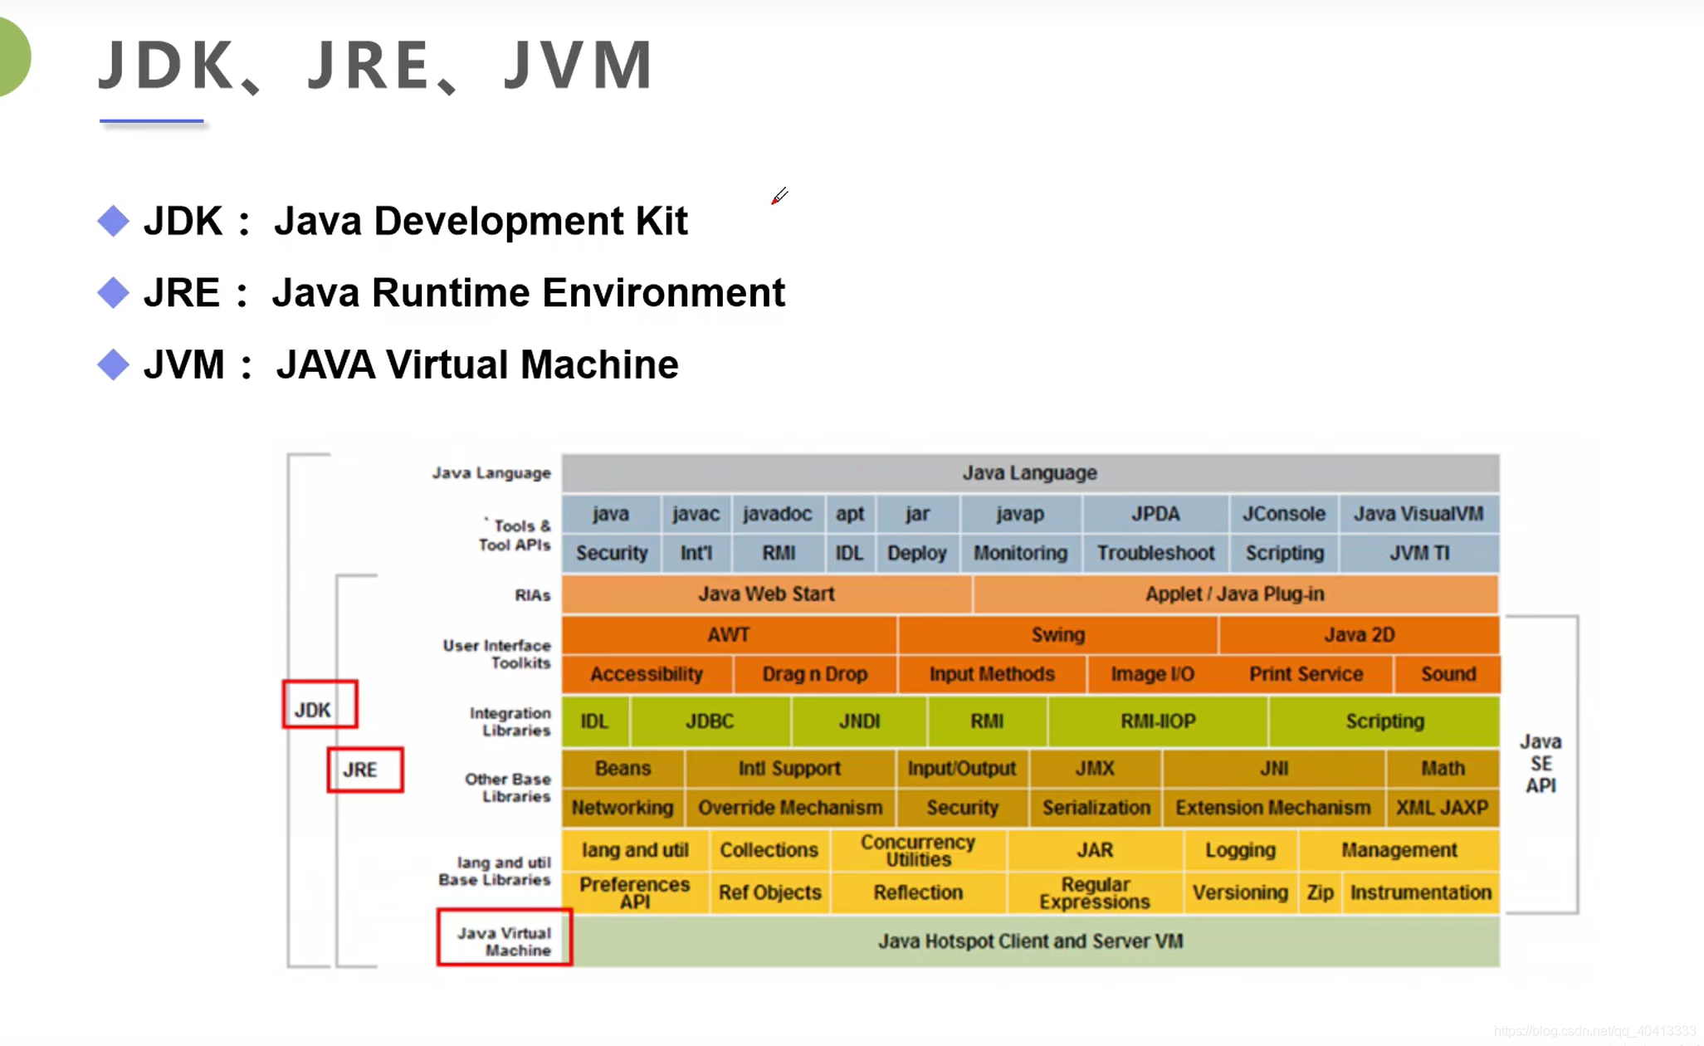Open the blog.csdn.net watermark link
The width and height of the screenshot is (1704, 1046).
pos(1594,1032)
